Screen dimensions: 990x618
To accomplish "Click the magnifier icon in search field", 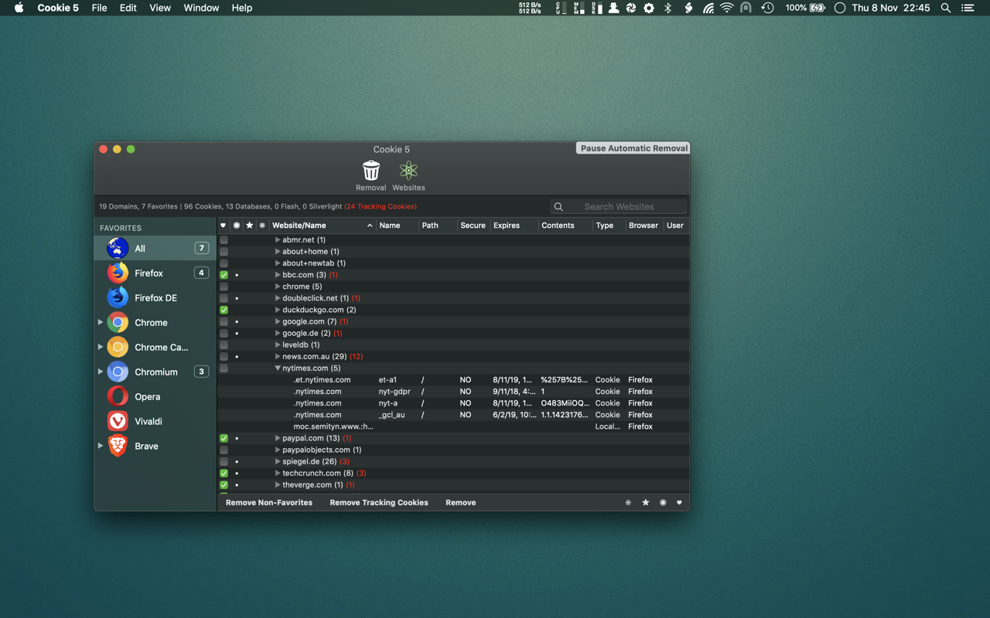I will point(558,206).
